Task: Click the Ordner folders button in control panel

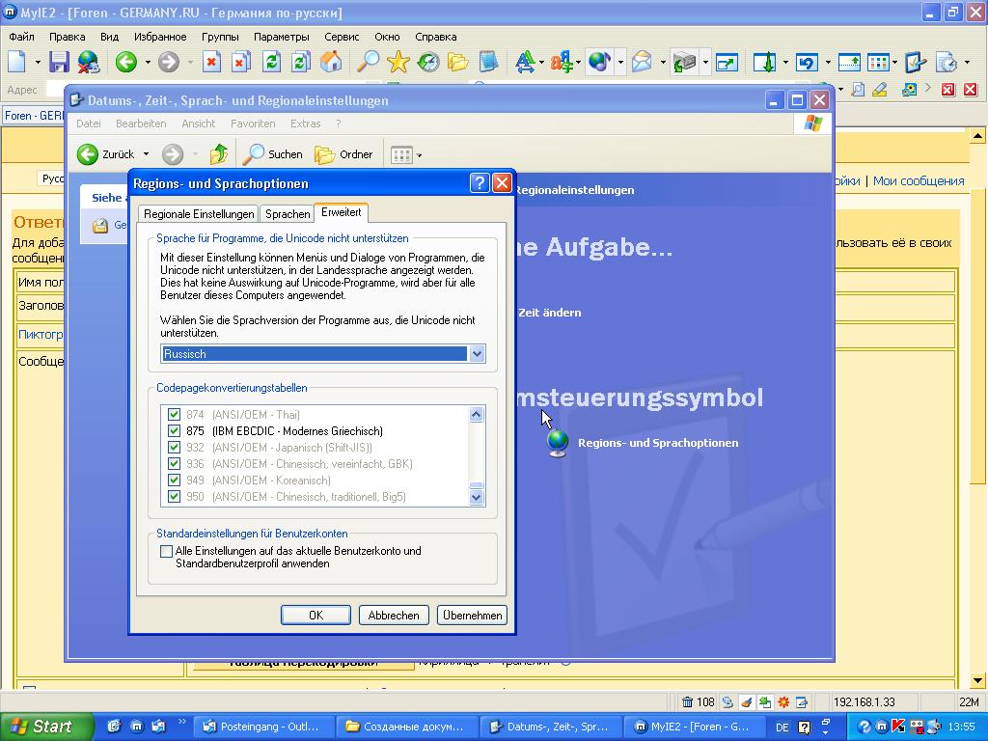Action: click(343, 154)
